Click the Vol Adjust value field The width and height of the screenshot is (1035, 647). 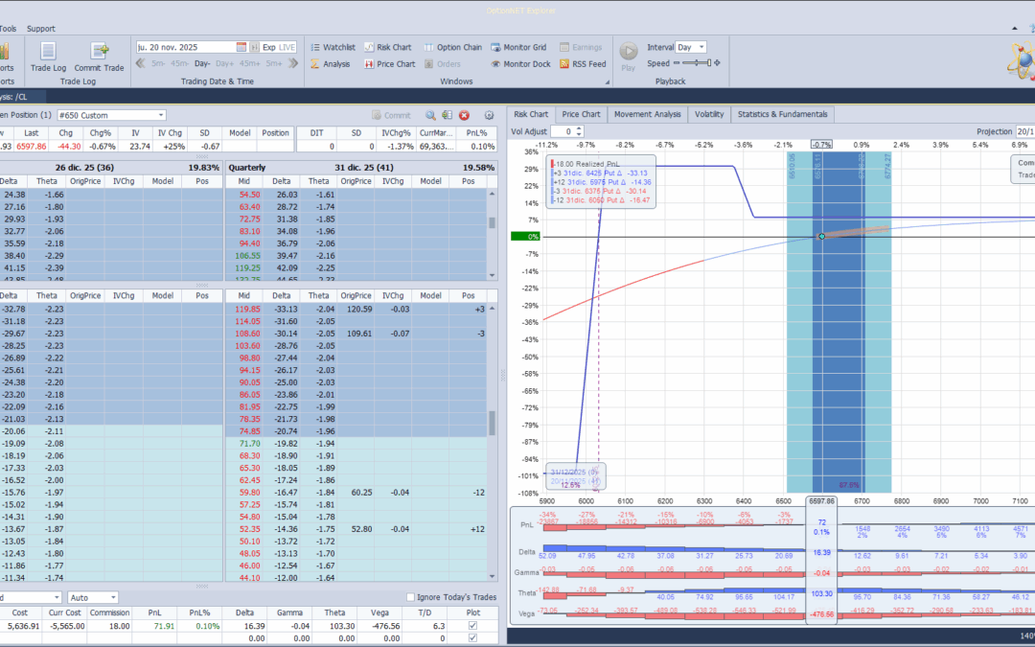(x=563, y=131)
